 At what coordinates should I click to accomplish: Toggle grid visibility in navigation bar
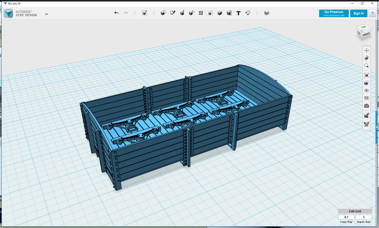click(x=367, y=98)
